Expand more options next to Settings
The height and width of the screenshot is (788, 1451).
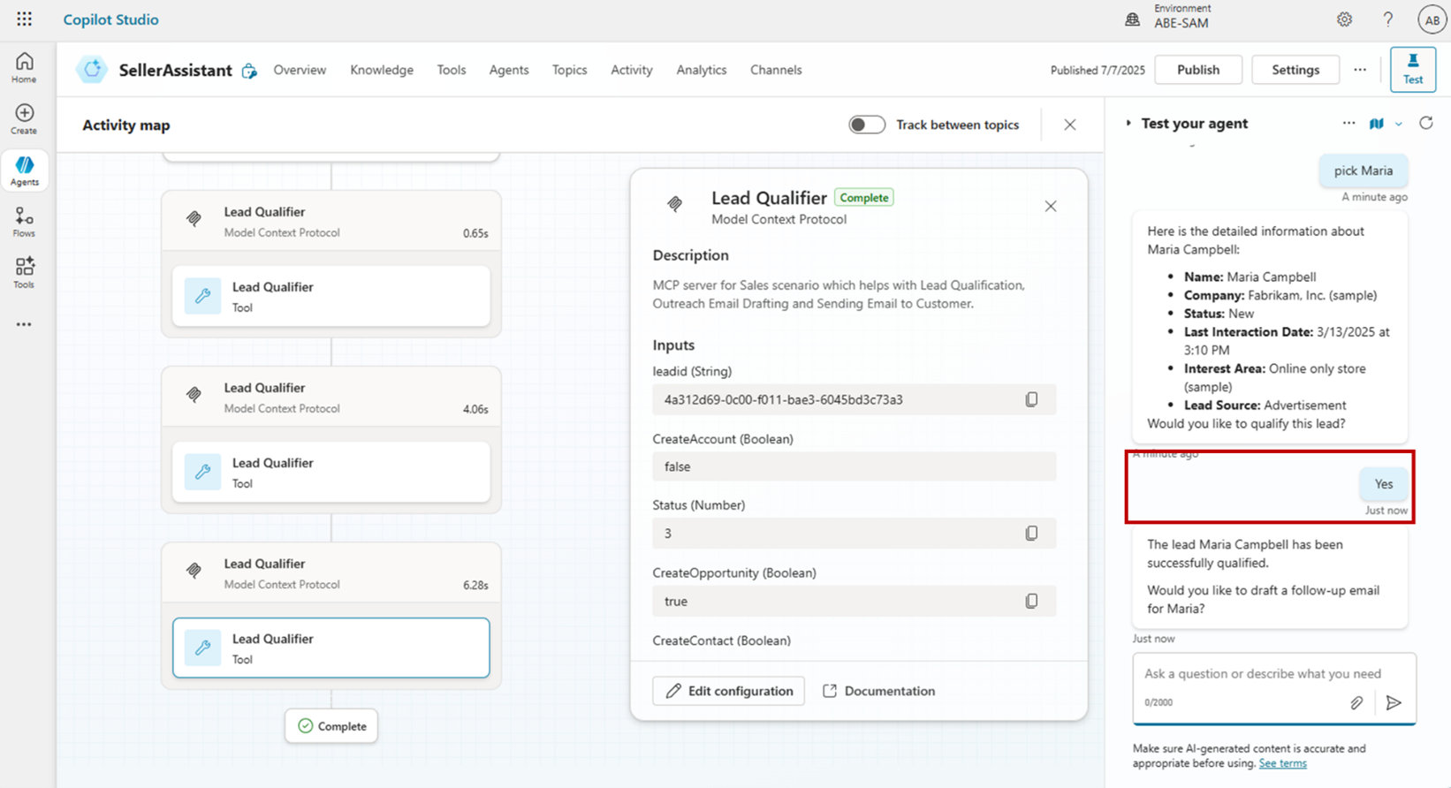pos(1359,70)
